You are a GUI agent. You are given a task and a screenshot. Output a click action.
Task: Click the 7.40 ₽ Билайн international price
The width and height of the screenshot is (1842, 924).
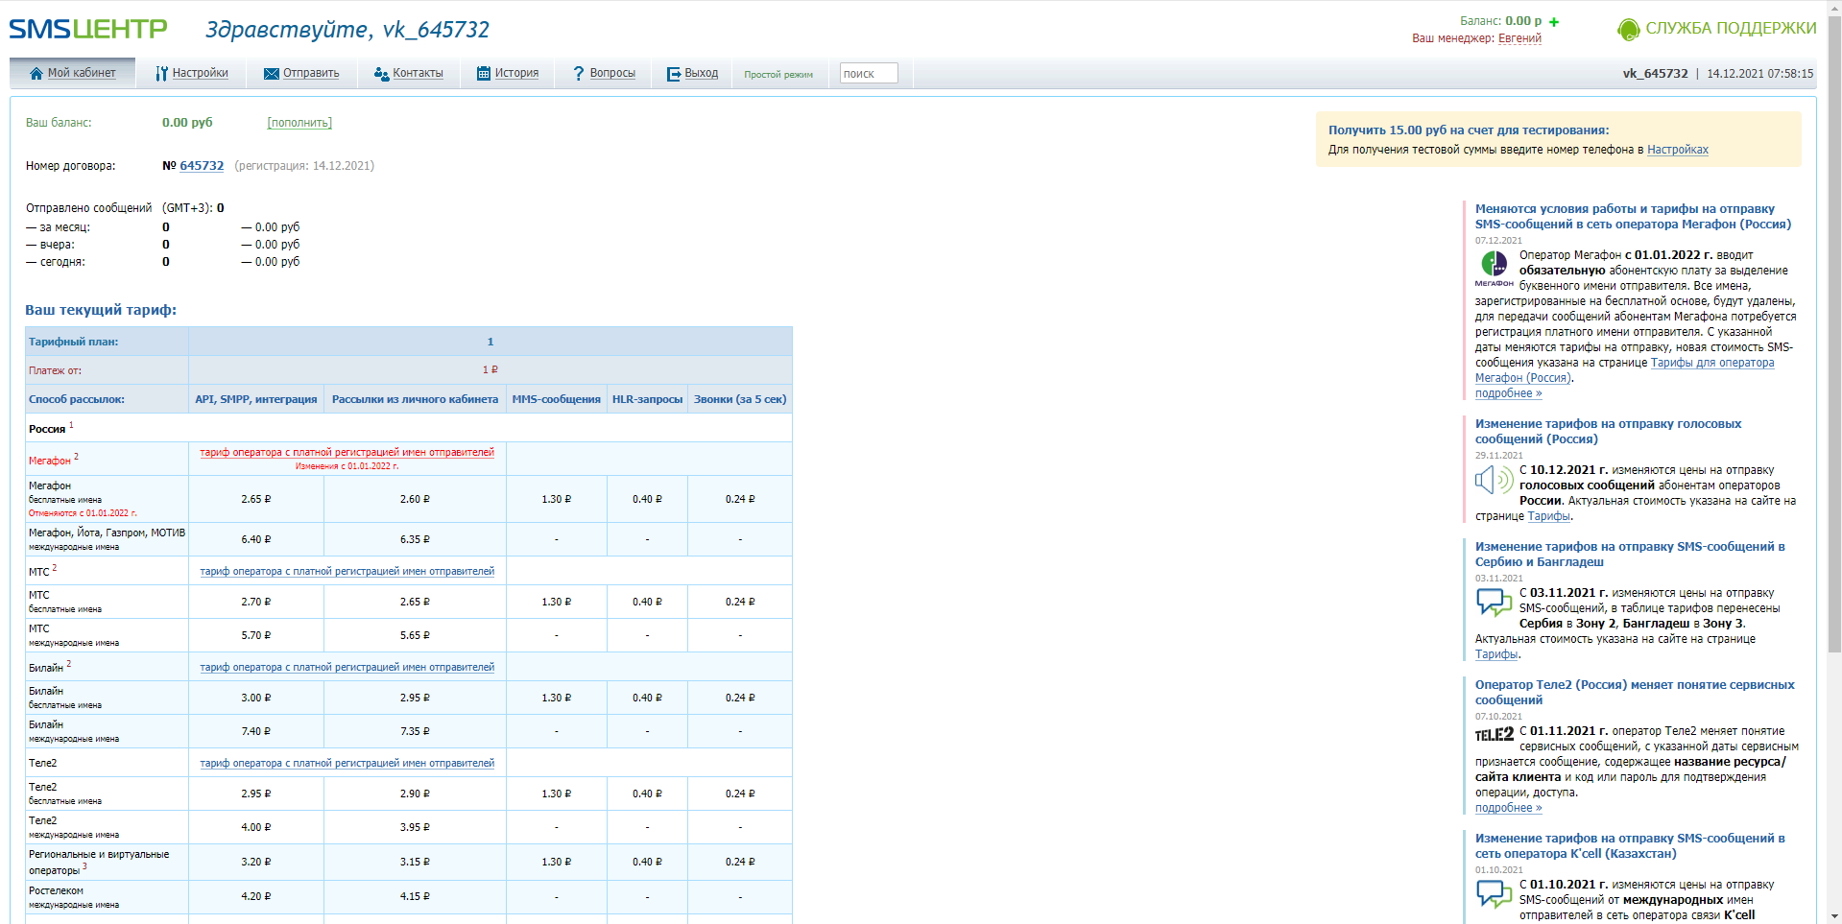click(x=256, y=731)
